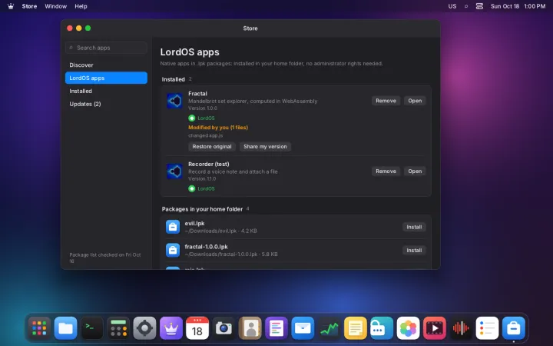
Task: Open the Reminders list icon in dock
Action: click(x=487, y=328)
